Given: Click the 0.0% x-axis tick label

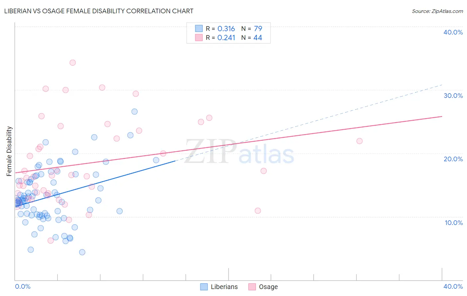Looking at the screenshot, I should coord(23,286).
